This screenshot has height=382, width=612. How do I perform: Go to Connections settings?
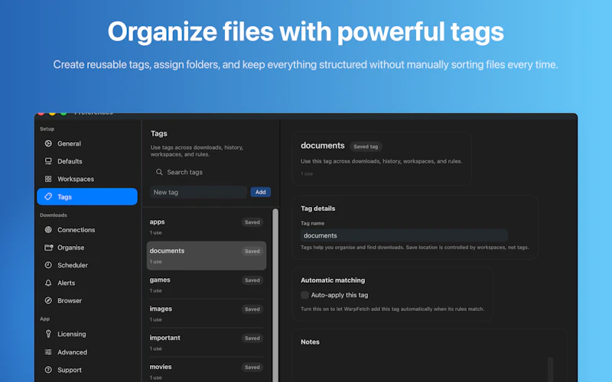point(87,230)
